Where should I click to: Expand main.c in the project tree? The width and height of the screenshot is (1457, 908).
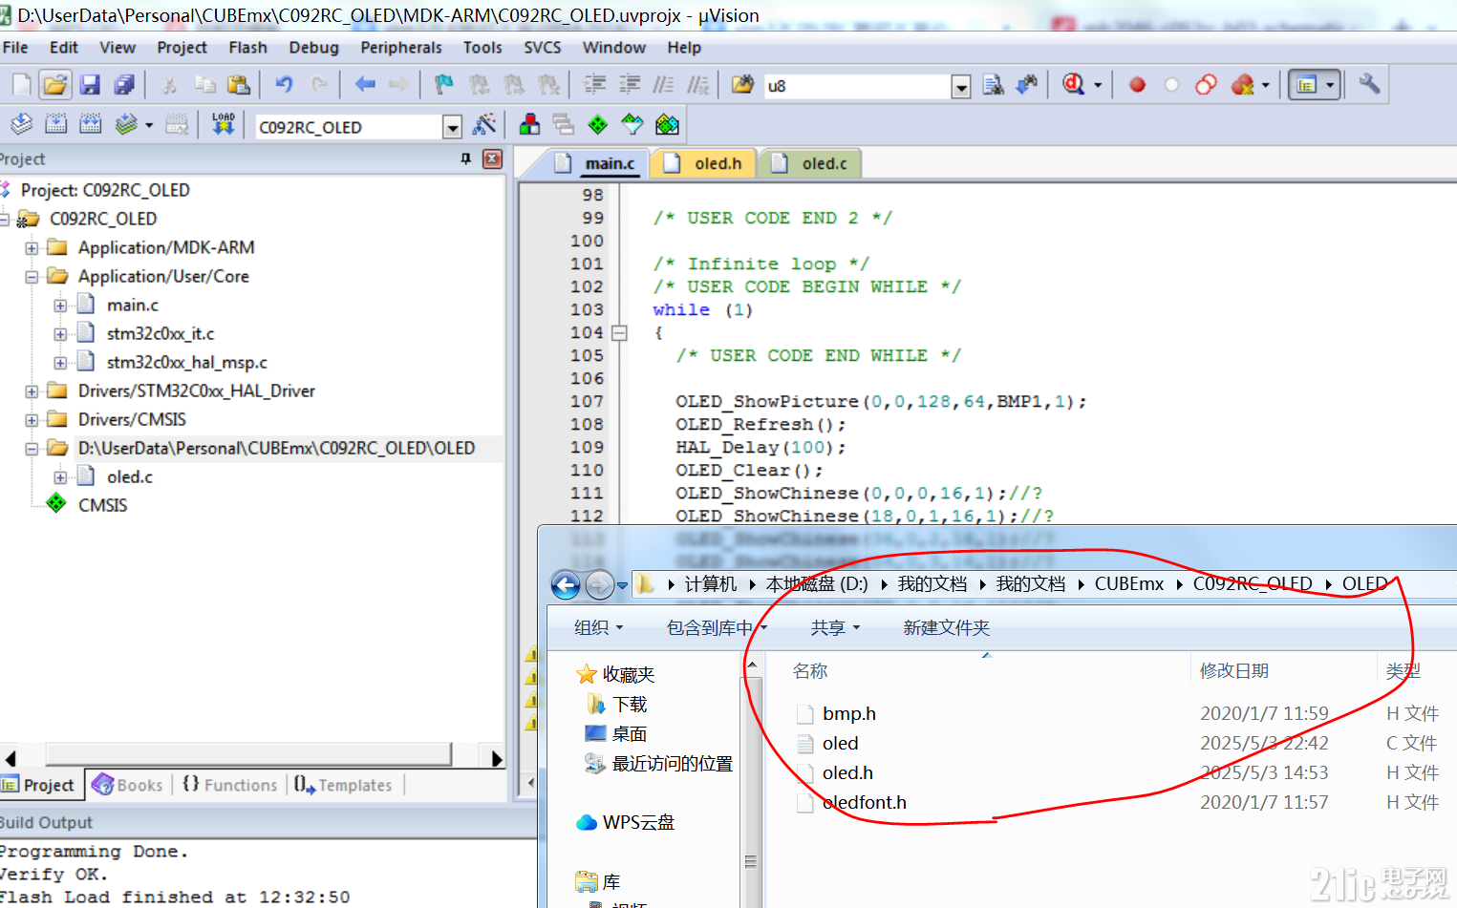[60, 305]
